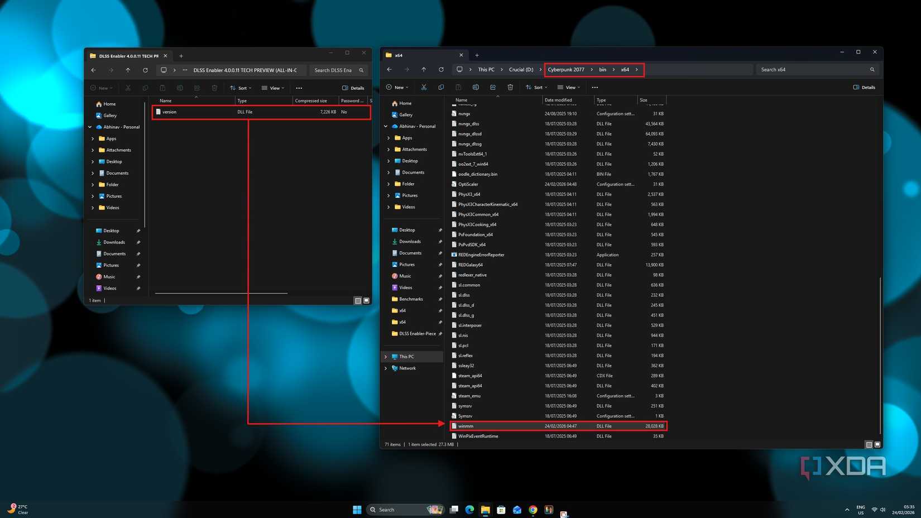
Task: Add new tab in DLSS Enabler window
Action: pyautogui.click(x=181, y=56)
